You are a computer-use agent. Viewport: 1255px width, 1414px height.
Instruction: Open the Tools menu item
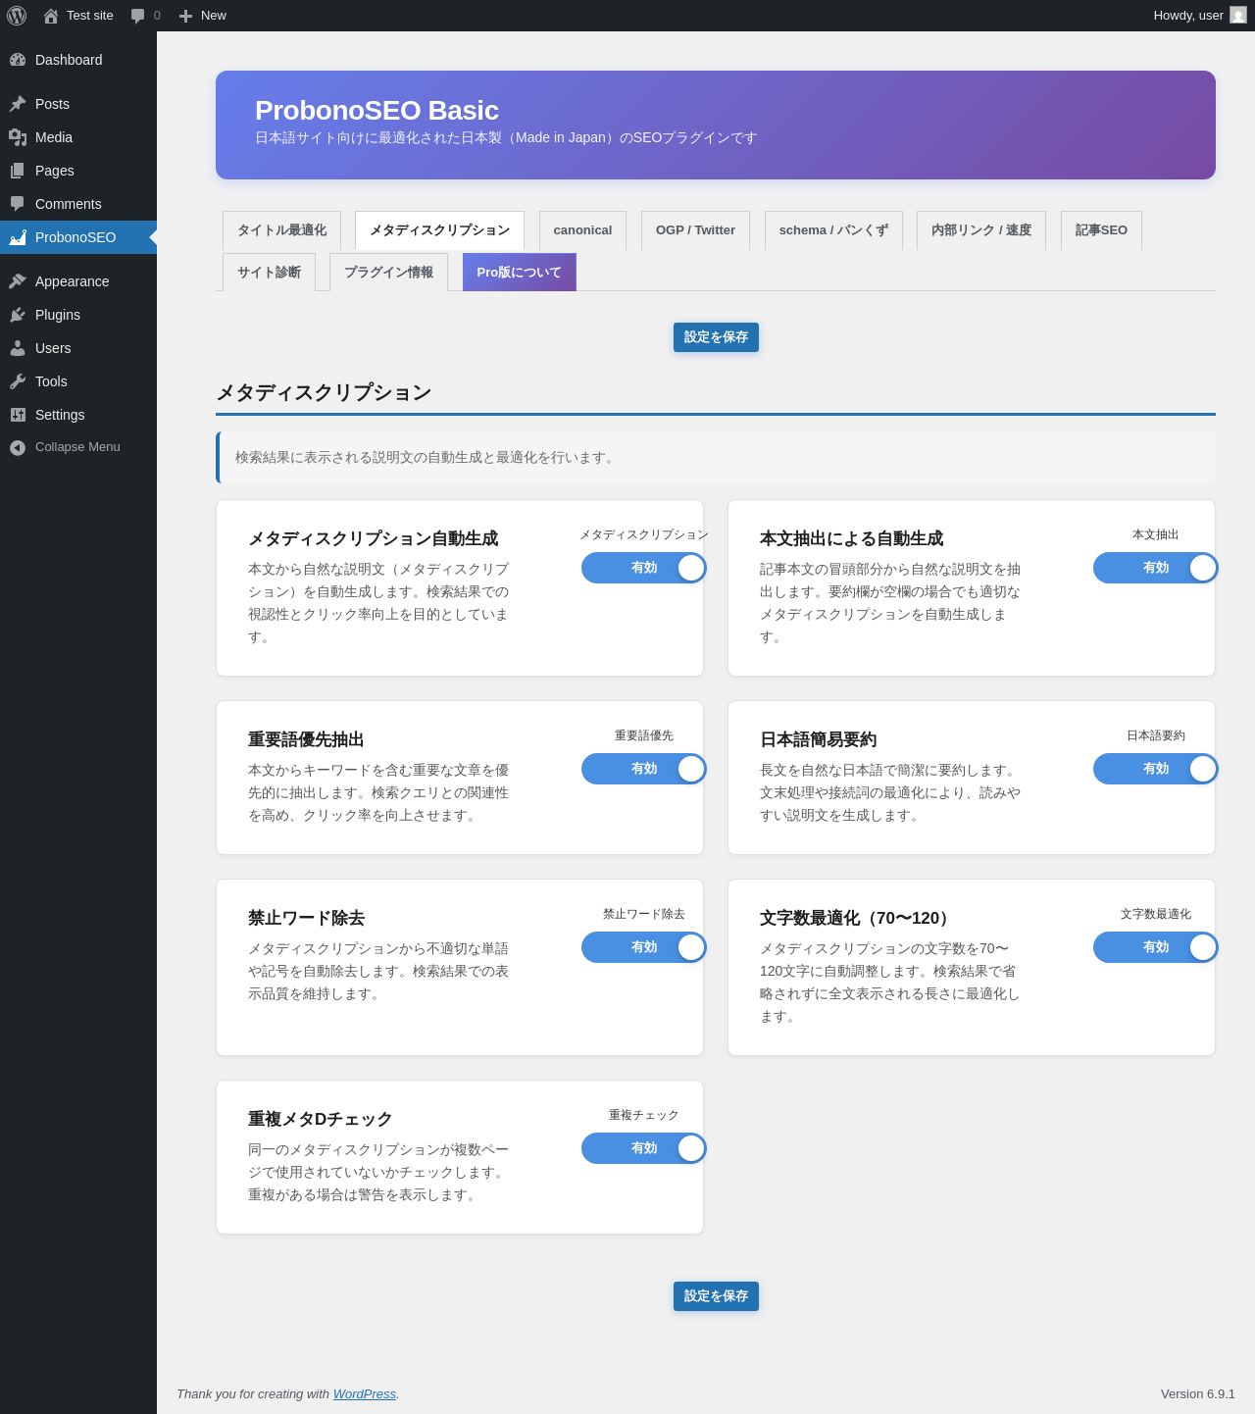(x=78, y=381)
